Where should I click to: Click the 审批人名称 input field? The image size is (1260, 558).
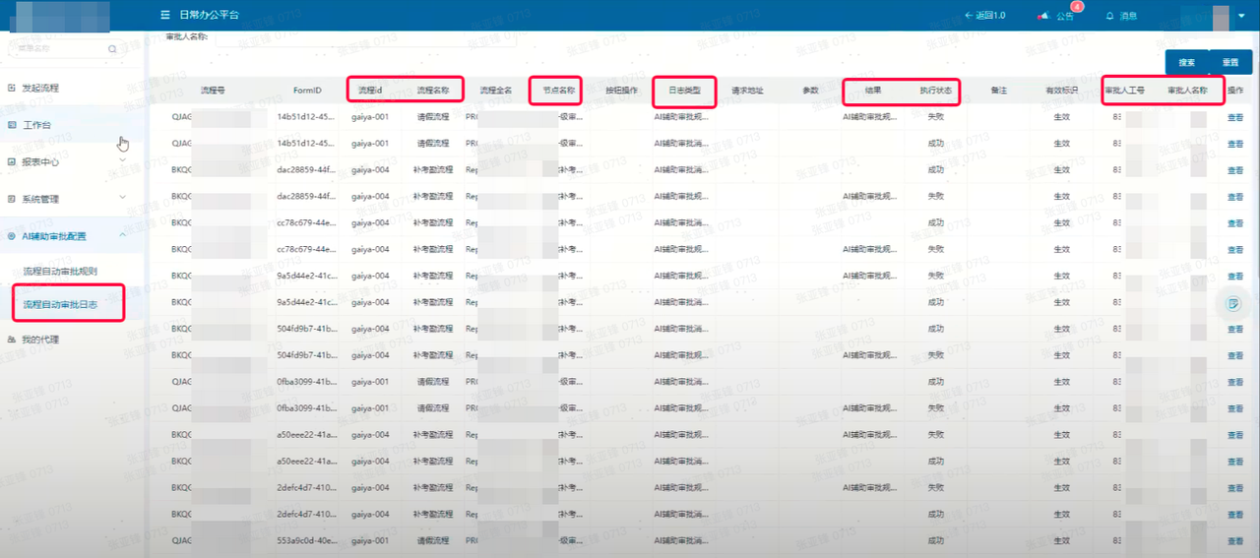coord(364,39)
